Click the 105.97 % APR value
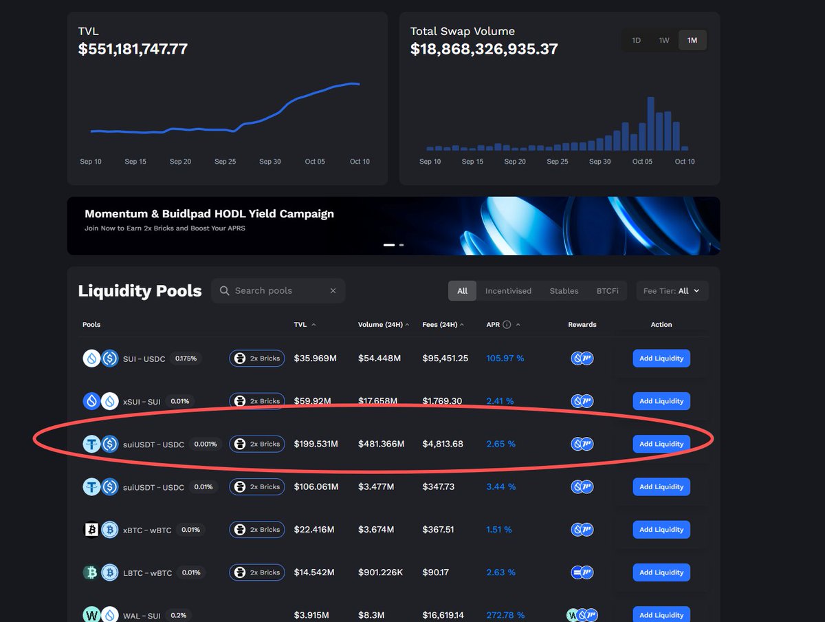The width and height of the screenshot is (825, 622). pyautogui.click(x=505, y=358)
